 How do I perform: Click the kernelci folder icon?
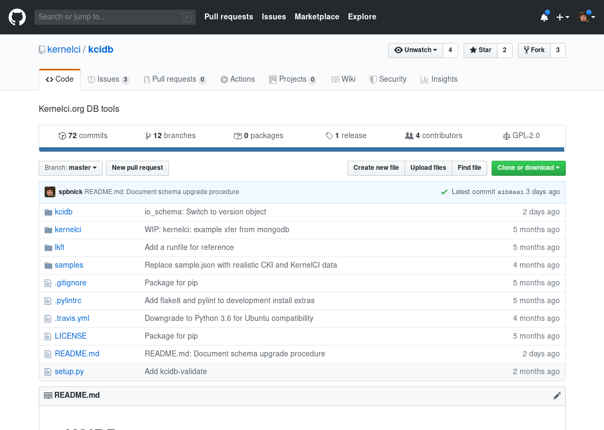pyautogui.click(x=48, y=230)
